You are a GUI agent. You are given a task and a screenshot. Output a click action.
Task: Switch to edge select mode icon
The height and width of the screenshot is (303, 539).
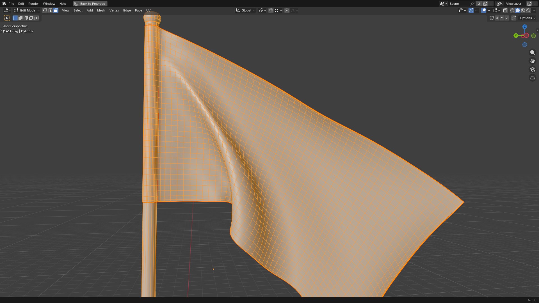[x=50, y=10]
